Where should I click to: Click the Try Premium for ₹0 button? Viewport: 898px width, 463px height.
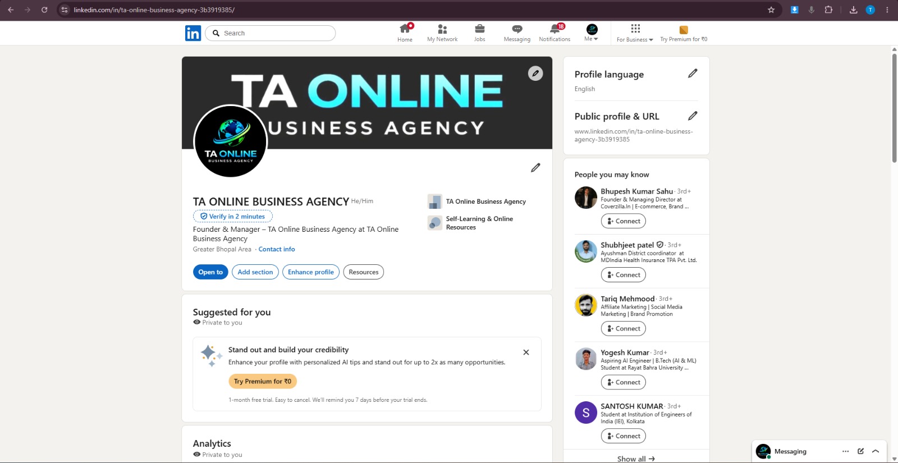click(263, 381)
